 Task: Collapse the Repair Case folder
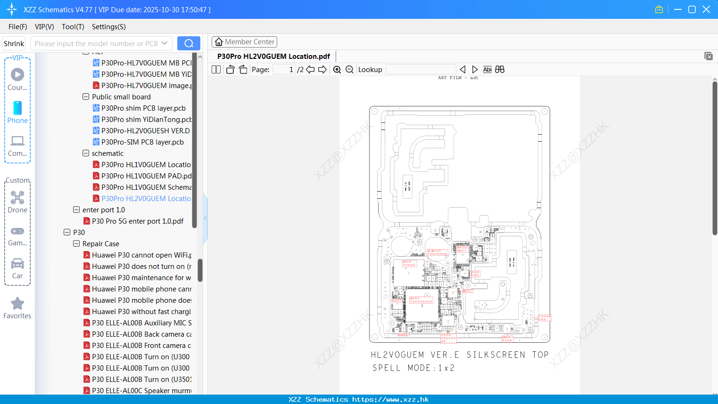(x=76, y=243)
